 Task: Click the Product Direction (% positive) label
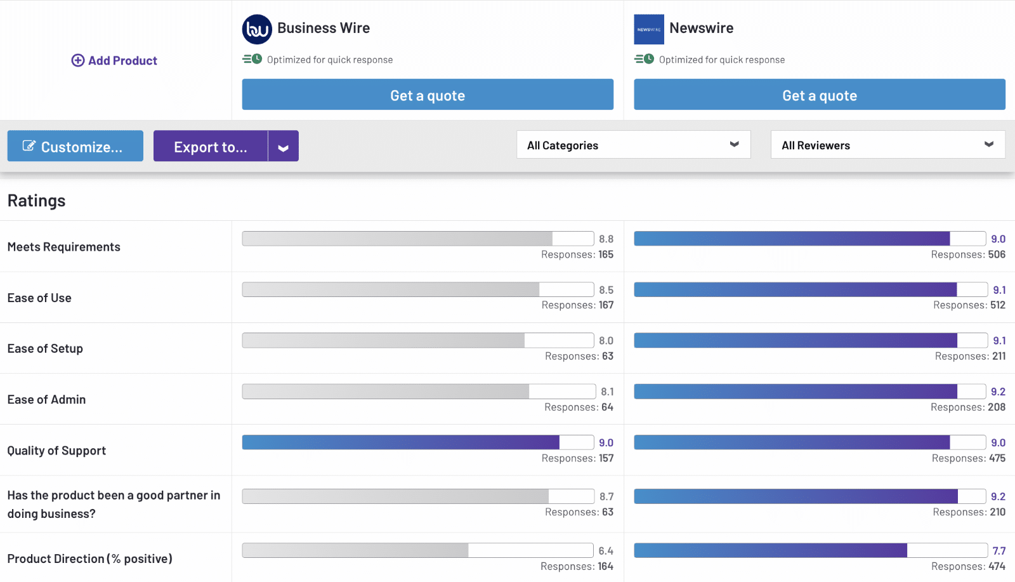click(x=90, y=559)
